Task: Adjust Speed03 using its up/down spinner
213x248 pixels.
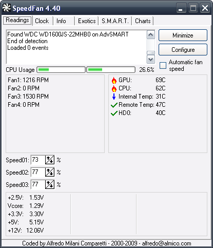Action: pos(50,184)
